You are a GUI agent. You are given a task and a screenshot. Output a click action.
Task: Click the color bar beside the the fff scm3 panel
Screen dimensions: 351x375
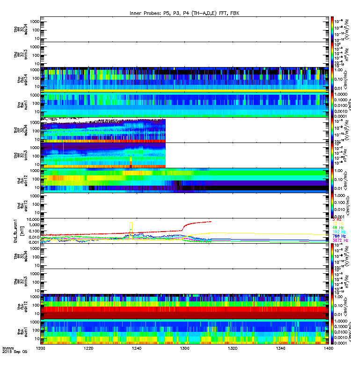pyautogui.click(x=332, y=282)
